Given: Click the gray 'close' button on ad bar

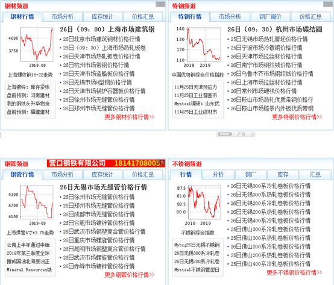Looking at the screenshot, I should tap(224, 134).
